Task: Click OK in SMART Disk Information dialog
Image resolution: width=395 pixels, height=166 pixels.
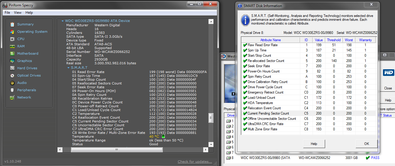Action: click(367, 144)
